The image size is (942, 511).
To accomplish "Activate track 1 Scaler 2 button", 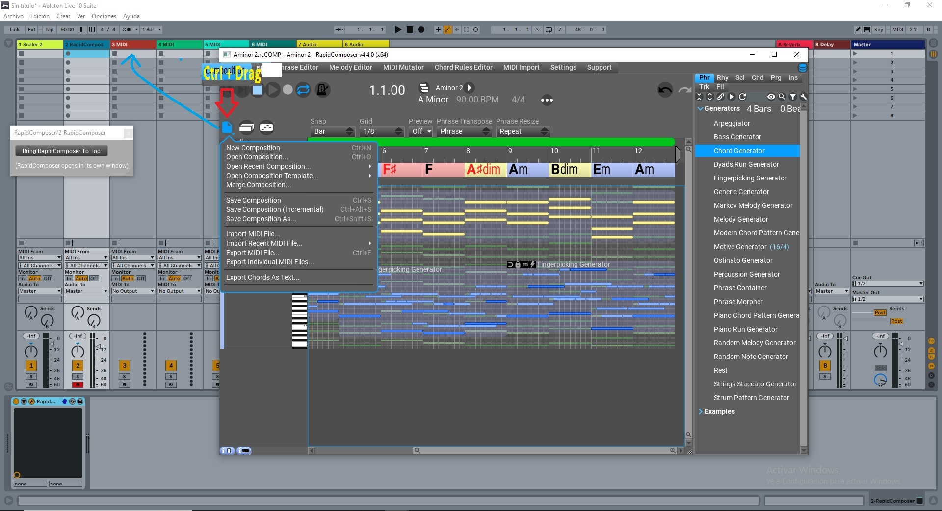I will click(31, 365).
